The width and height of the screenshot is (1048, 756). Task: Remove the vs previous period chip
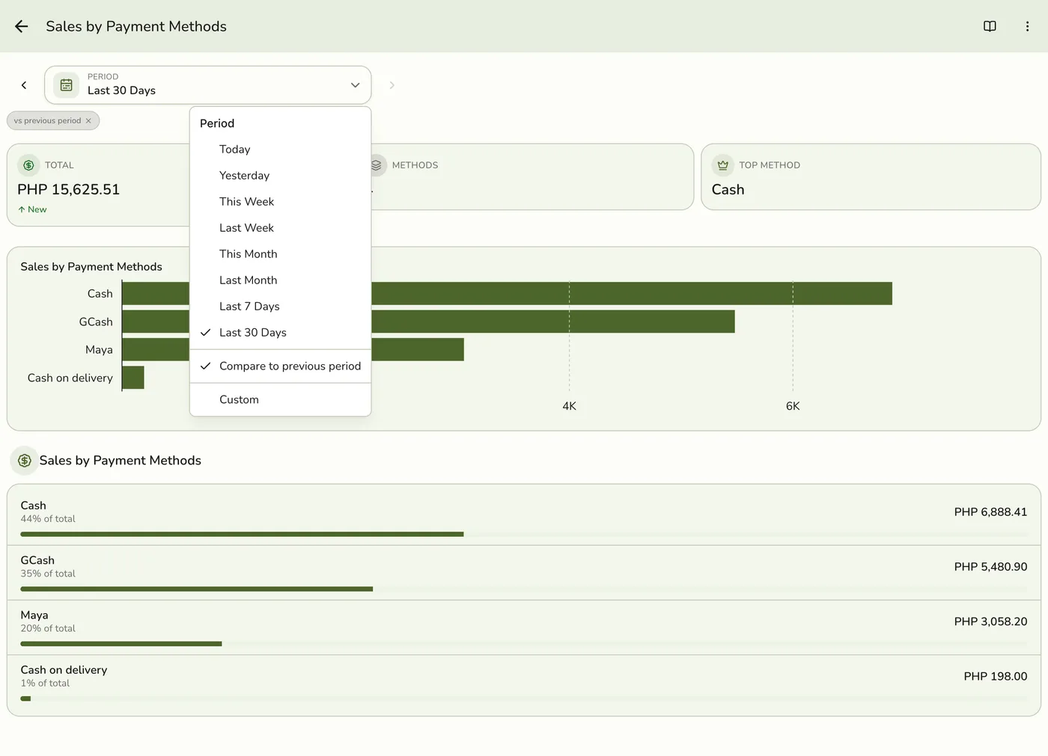point(88,120)
